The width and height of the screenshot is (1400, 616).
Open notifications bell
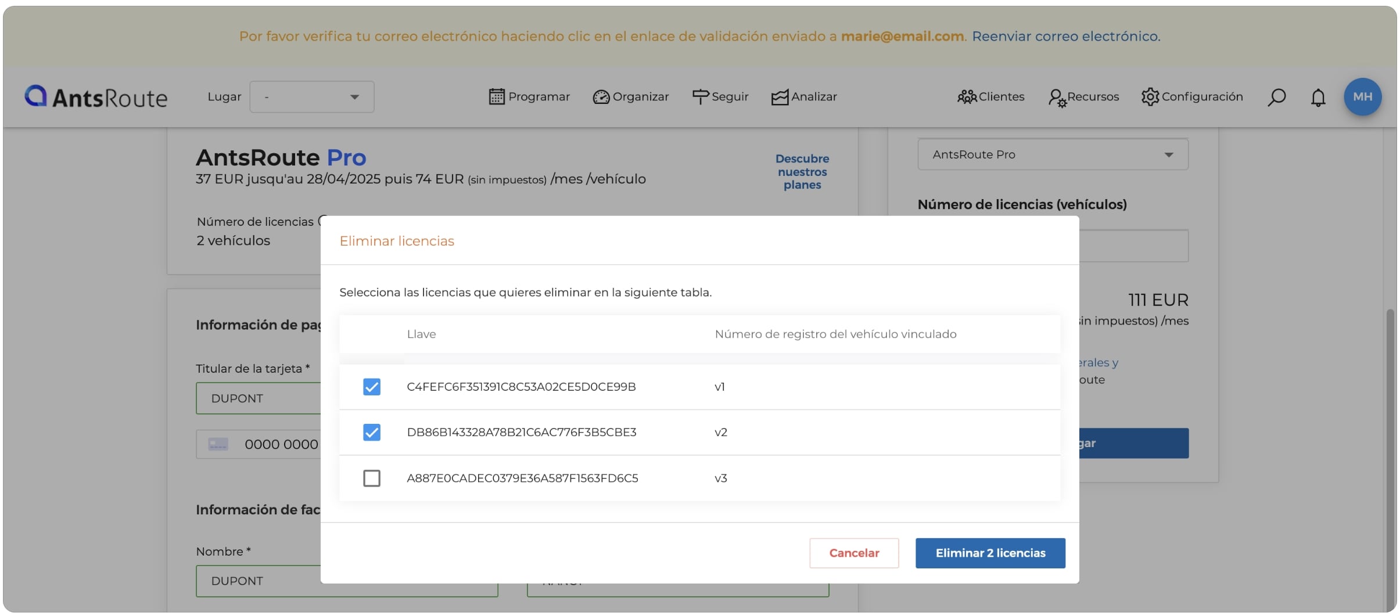click(x=1318, y=97)
